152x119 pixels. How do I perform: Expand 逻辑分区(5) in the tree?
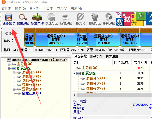click(14, 77)
